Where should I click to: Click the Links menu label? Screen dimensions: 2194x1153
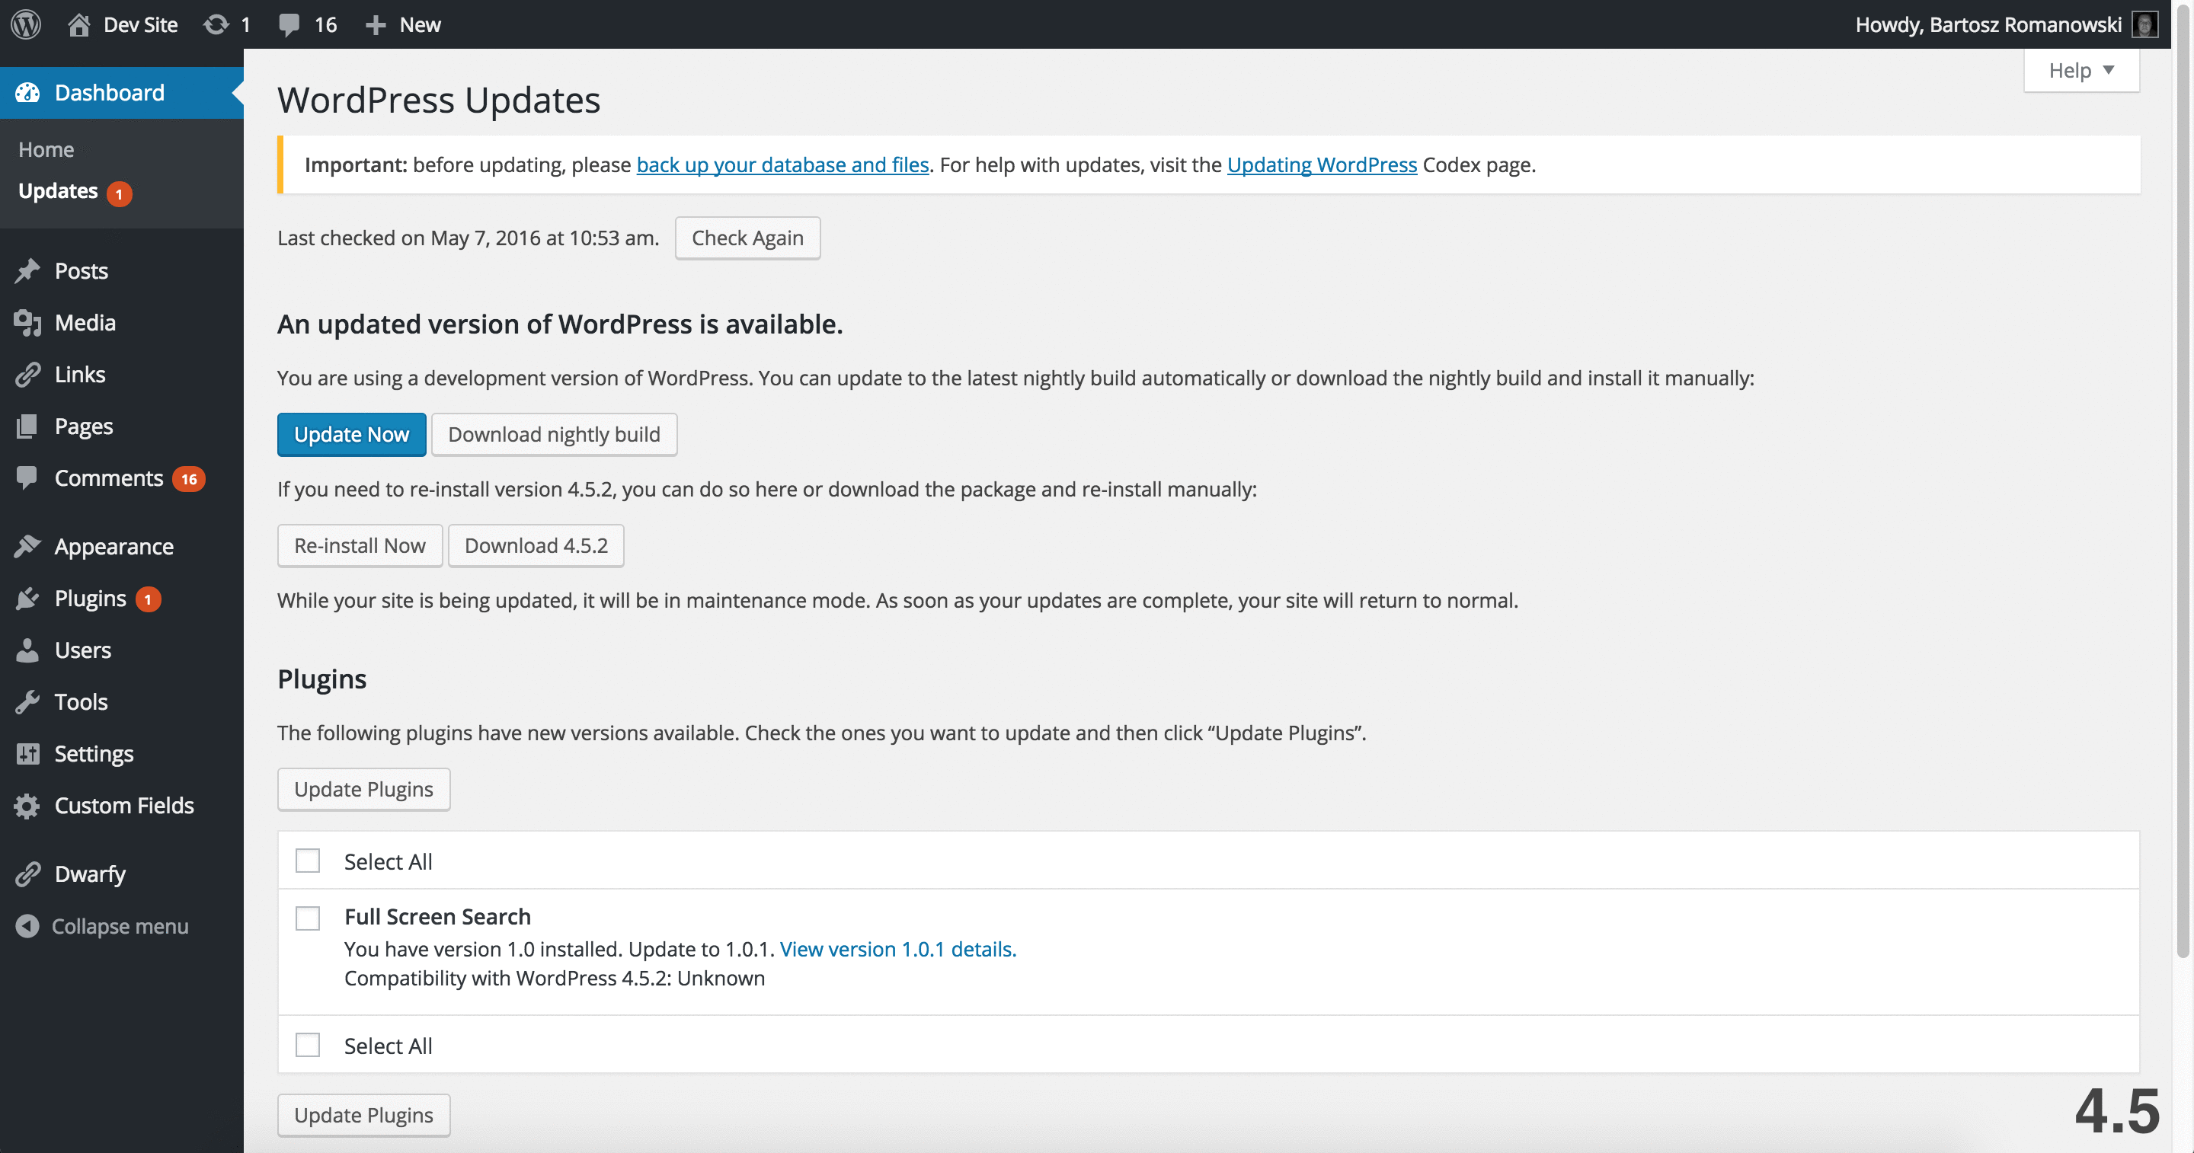(80, 375)
